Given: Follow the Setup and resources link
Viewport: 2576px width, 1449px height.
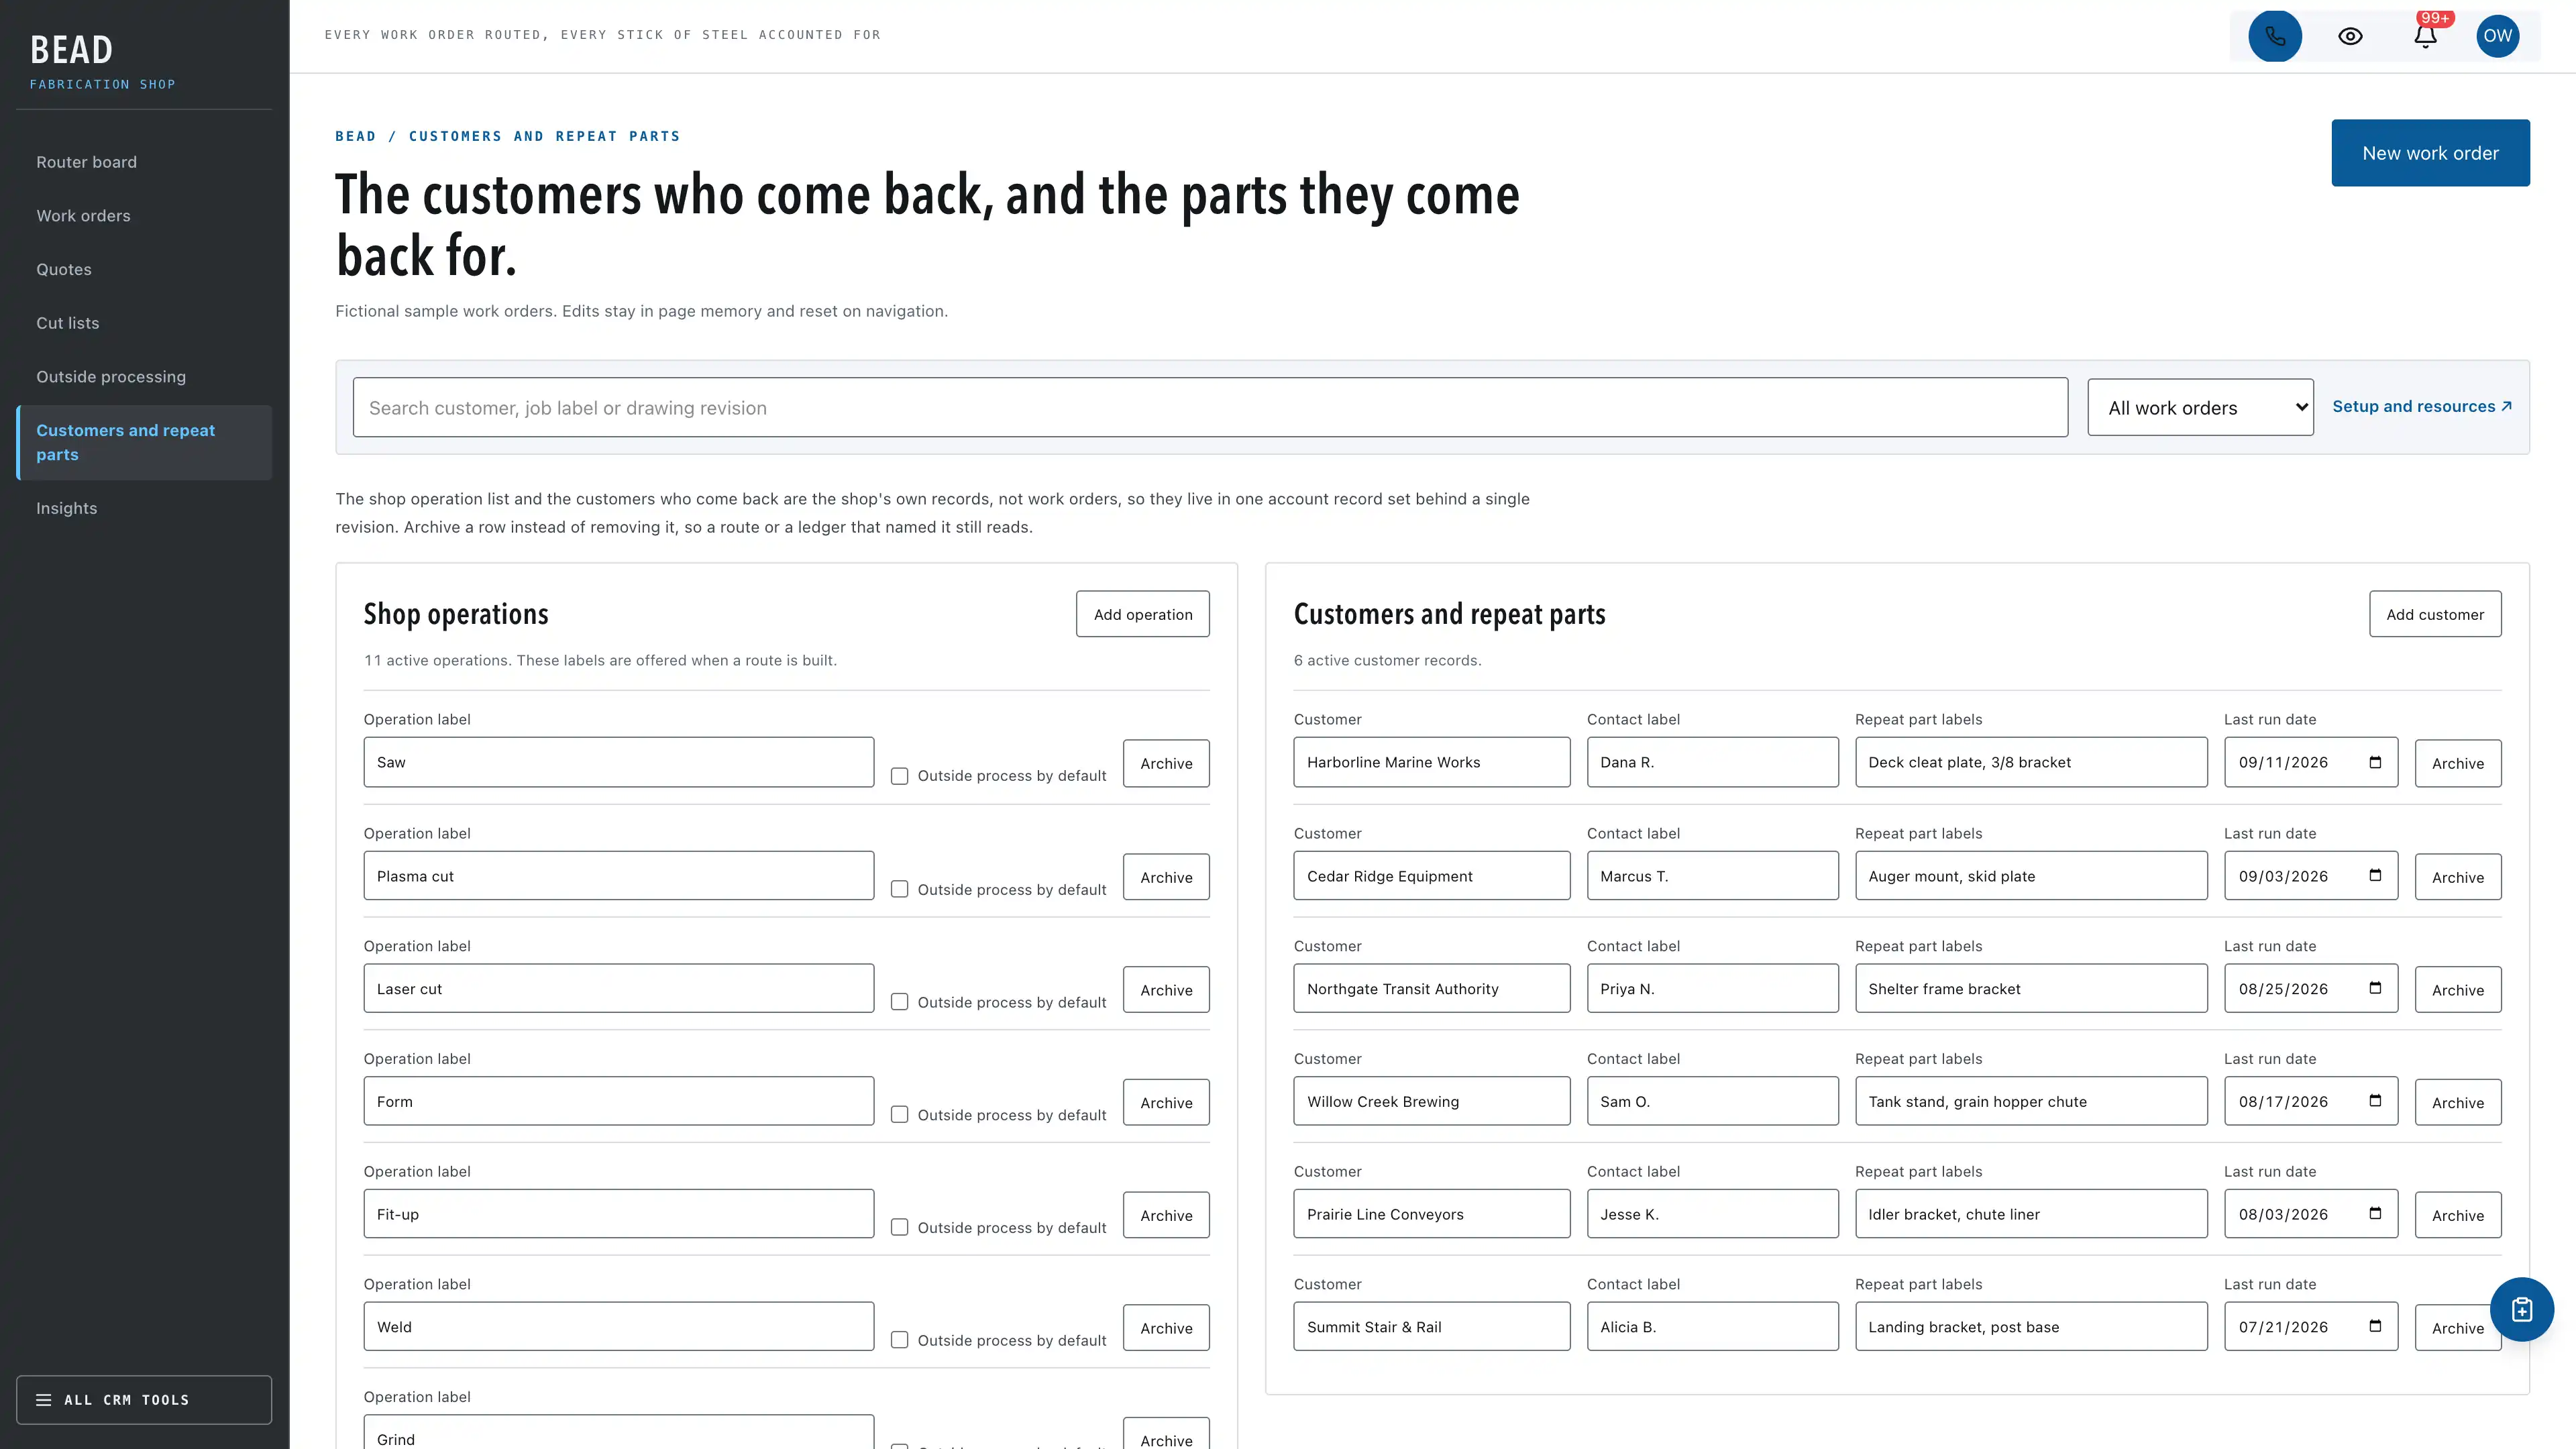Looking at the screenshot, I should 2421,406.
